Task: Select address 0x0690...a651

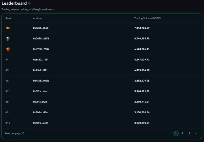Action: tap(41, 39)
